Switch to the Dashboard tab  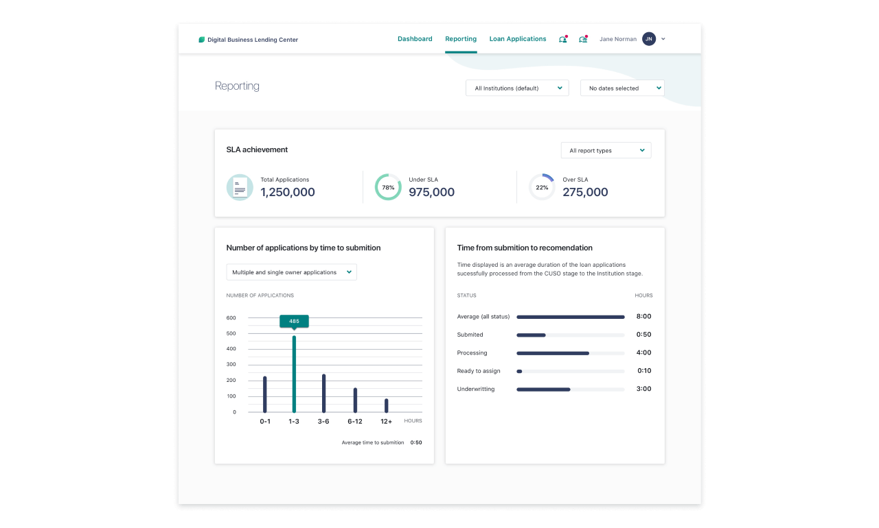click(415, 39)
